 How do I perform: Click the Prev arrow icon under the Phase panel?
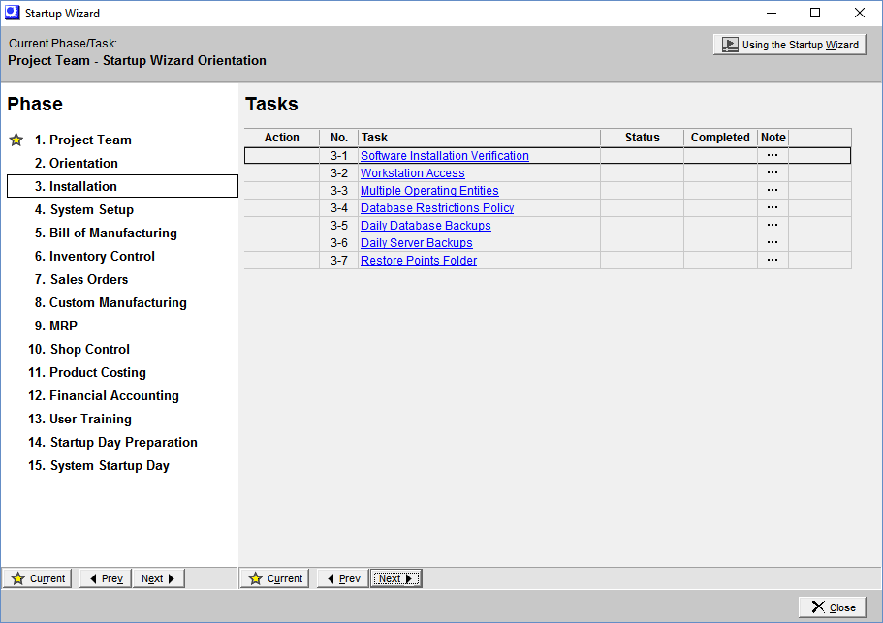point(93,577)
